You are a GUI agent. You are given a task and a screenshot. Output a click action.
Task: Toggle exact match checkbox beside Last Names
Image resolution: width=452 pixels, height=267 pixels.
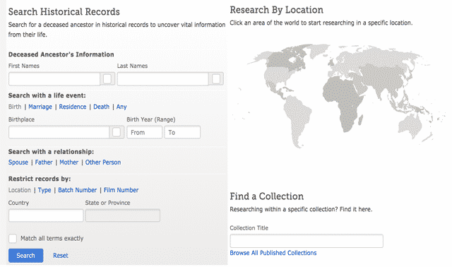click(216, 78)
